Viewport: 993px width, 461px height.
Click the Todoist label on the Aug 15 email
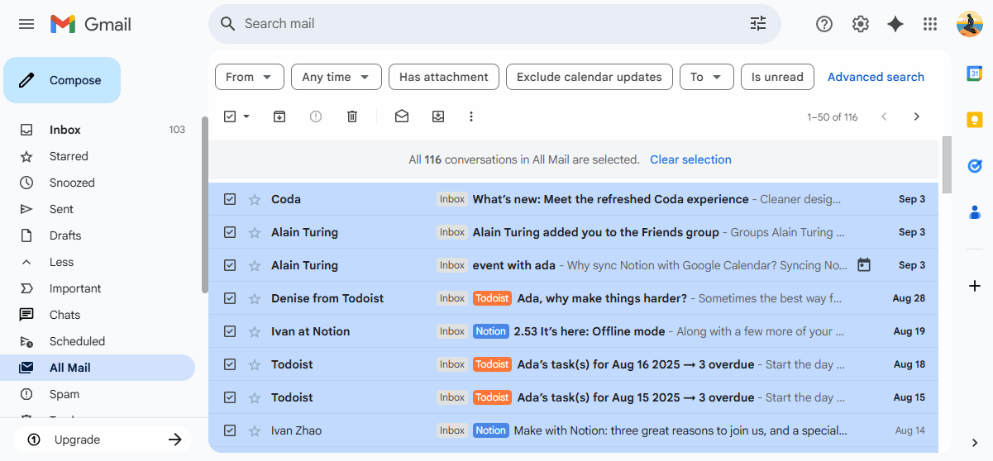pyautogui.click(x=492, y=397)
